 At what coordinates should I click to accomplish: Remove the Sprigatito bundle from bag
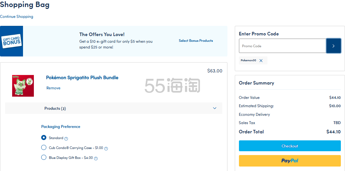coord(53,88)
